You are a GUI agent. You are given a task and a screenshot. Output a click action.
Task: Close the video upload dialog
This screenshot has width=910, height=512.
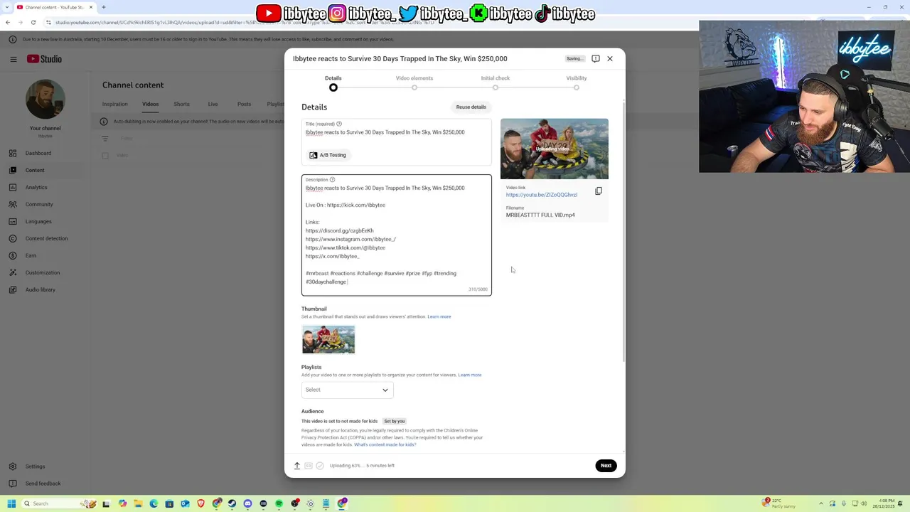(610, 58)
